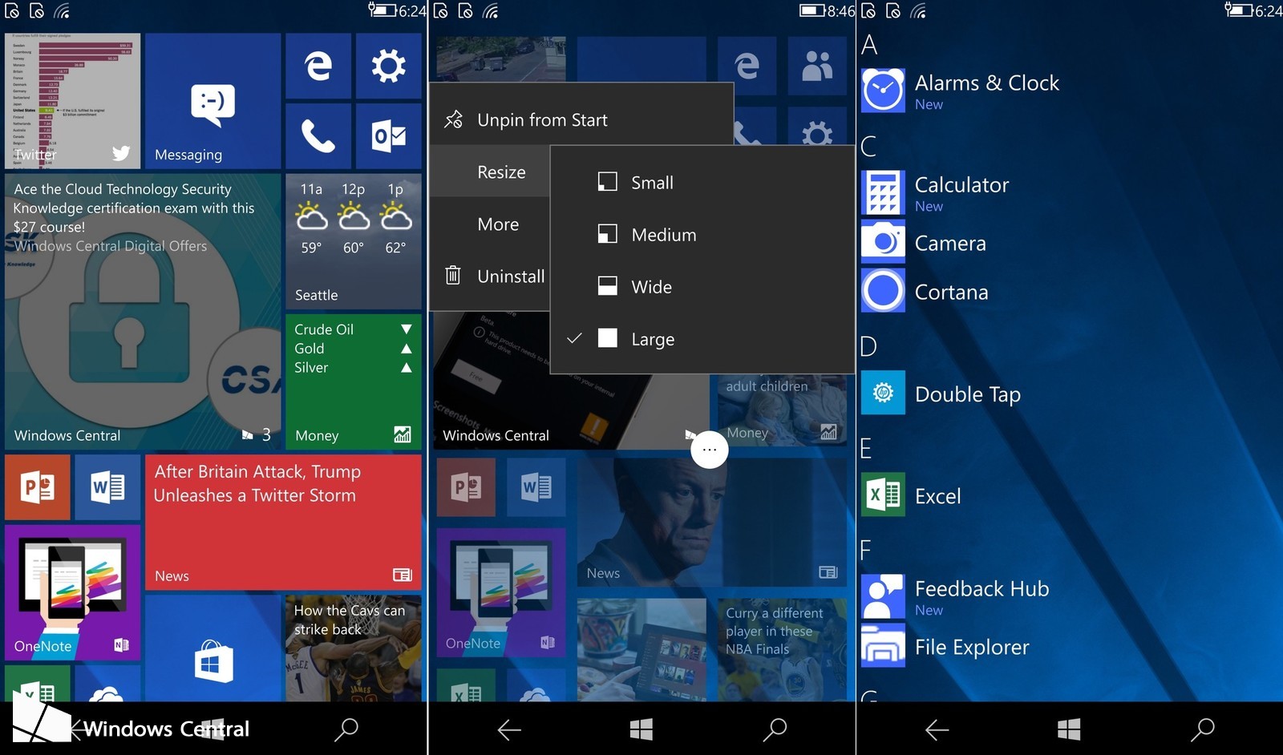Set tile size to Wide
This screenshot has height=755, width=1283.
651,287
